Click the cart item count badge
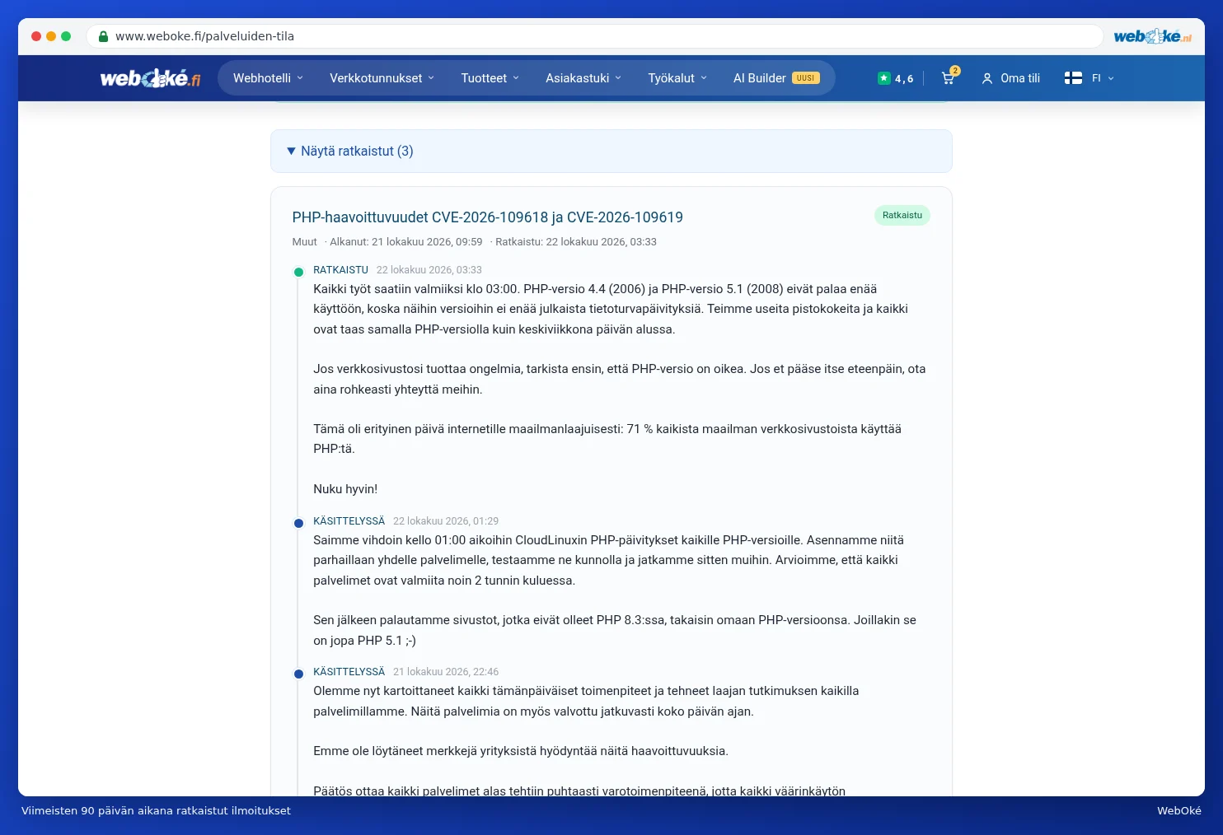Viewport: 1223px width, 835px height. click(x=955, y=71)
